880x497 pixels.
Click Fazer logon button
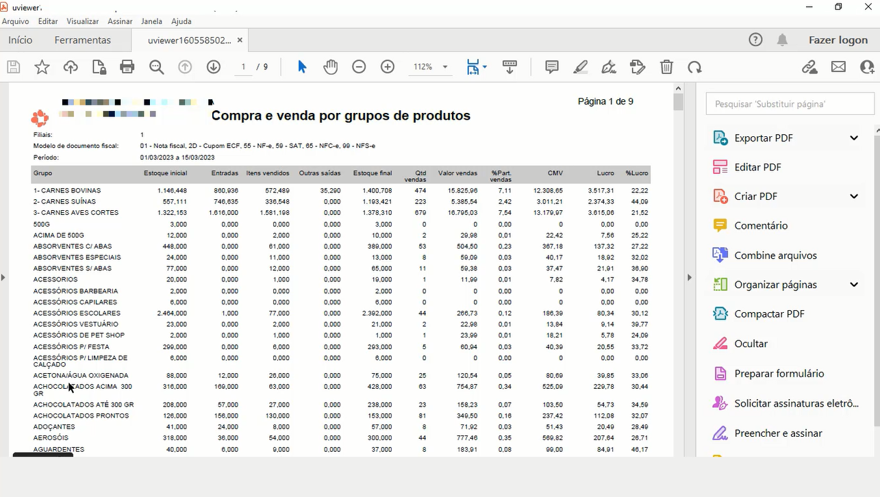(x=838, y=40)
